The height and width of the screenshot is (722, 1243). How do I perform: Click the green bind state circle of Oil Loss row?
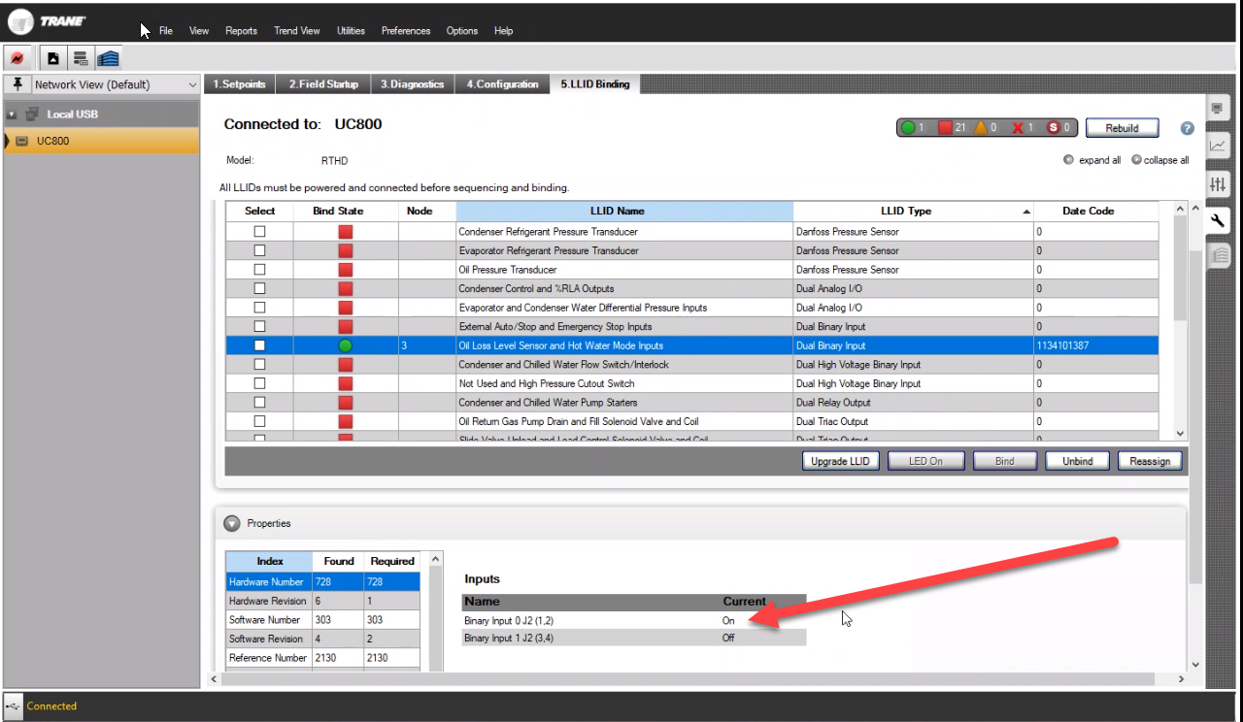coord(346,345)
